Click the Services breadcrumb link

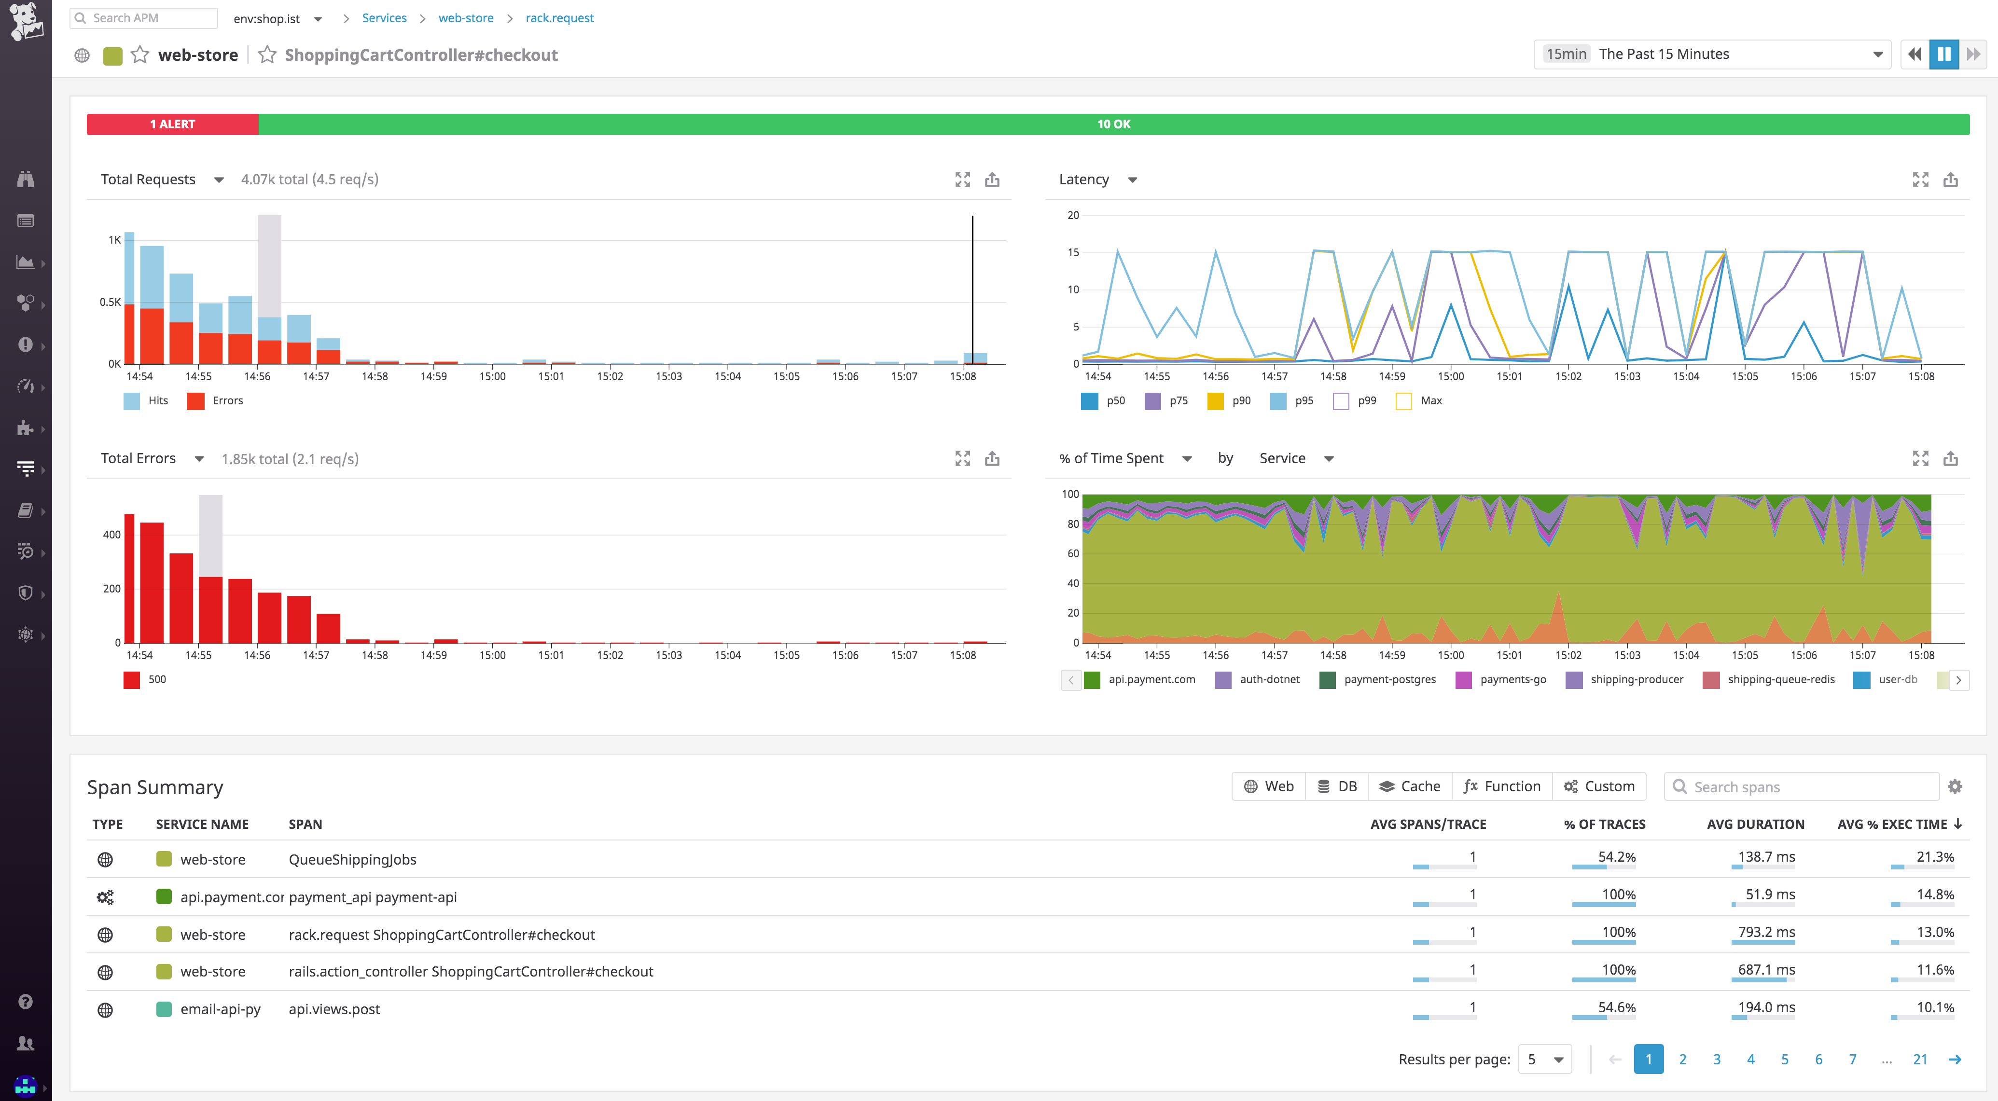384,18
